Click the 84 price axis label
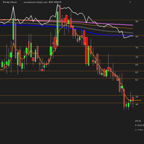Image resolution: width=144 pixels, height=144 pixels. click(x=137, y=37)
